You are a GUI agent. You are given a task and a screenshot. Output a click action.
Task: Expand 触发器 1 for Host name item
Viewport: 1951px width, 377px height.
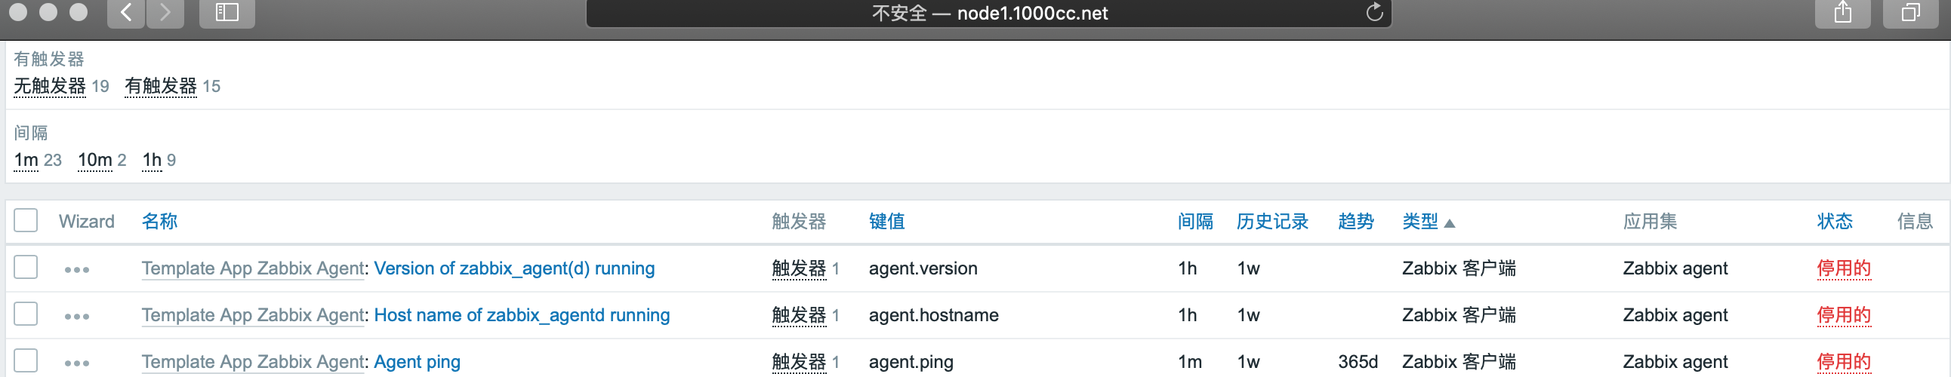(798, 316)
